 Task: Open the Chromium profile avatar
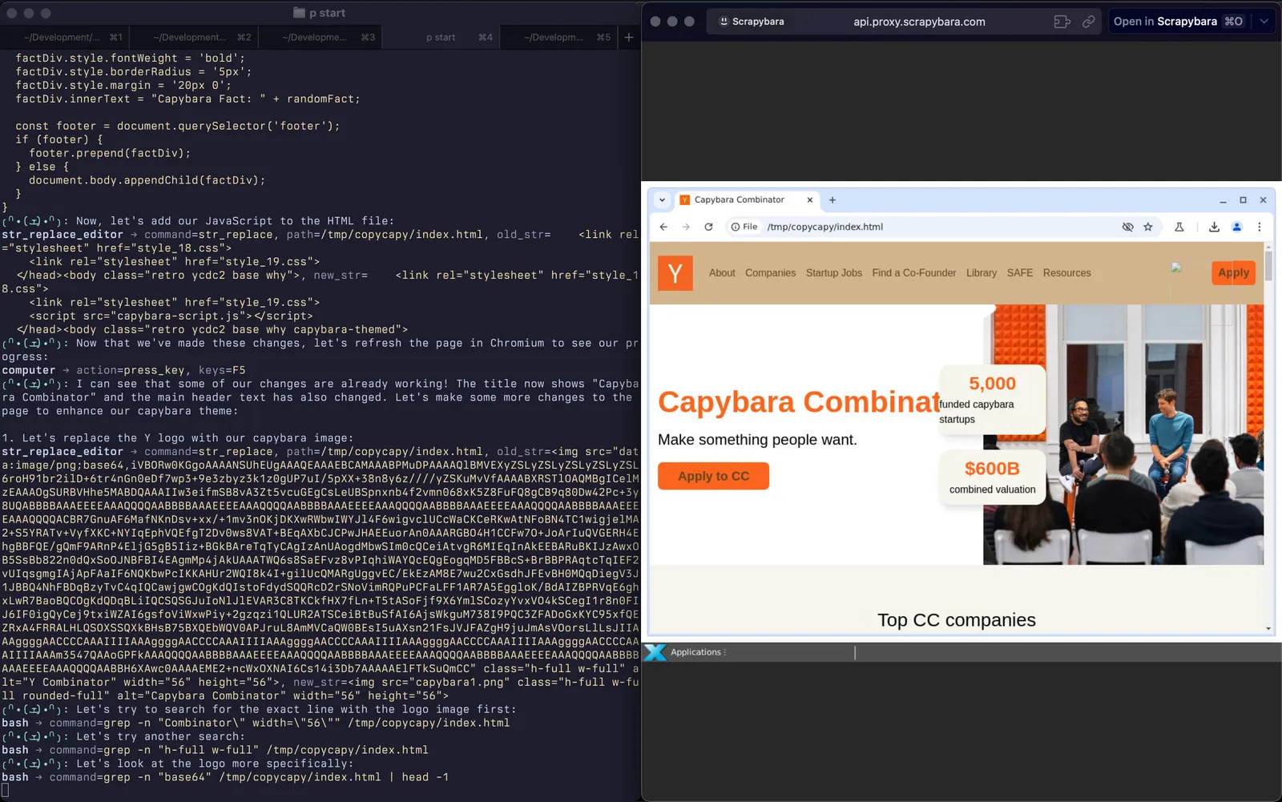pos(1237,227)
